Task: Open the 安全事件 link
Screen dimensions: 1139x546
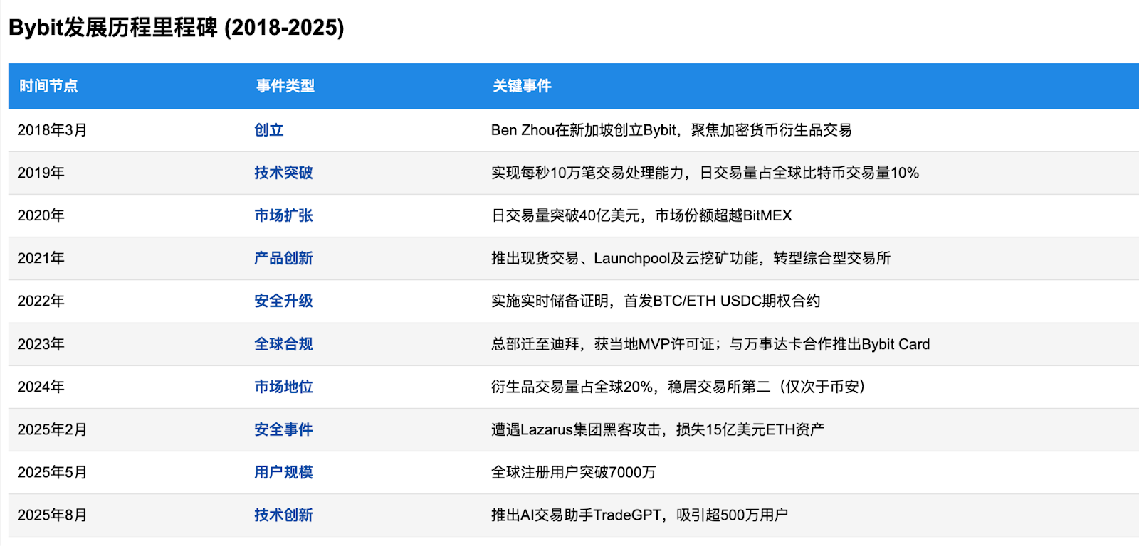Action: click(x=283, y=429)
